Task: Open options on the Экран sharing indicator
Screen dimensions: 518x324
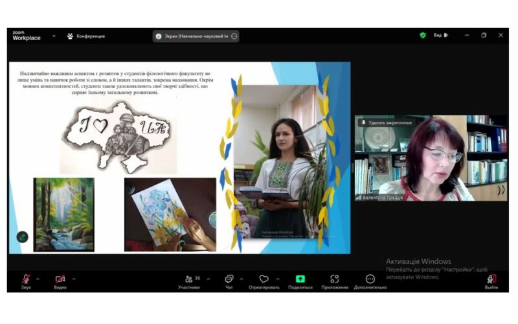Action: click(234, 36)
